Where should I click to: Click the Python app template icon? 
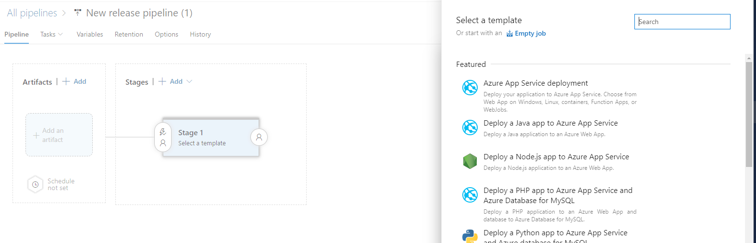470,236
